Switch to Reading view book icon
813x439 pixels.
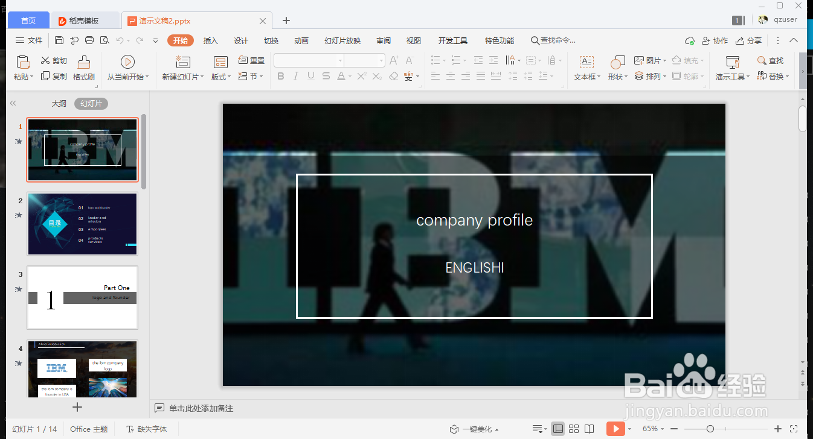click(590, 429)
